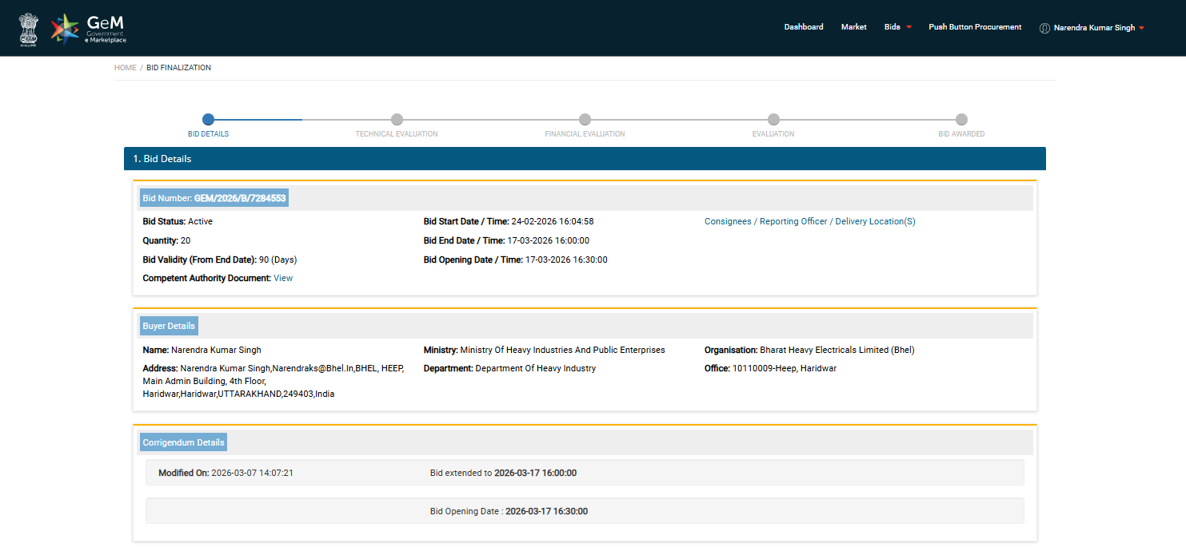Open the Dashboard menu item
This screenshot has width=1186, height=547.
803,27
